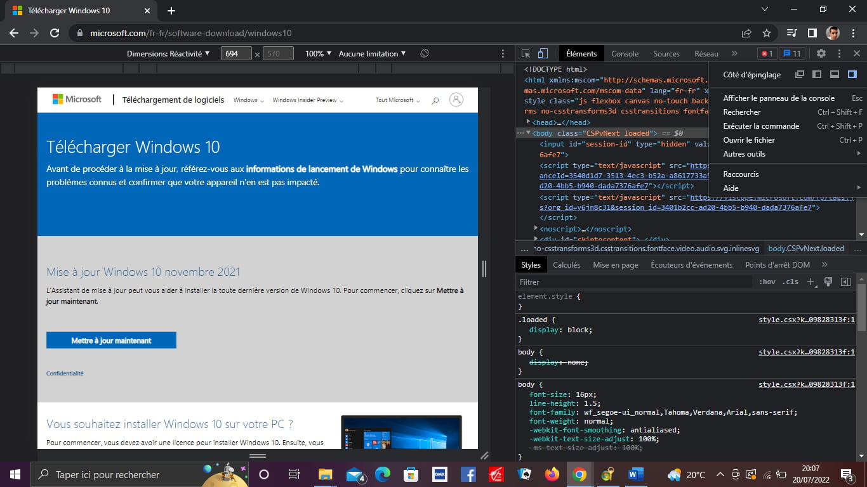
Task: Open the Mise en page tab
Action: pyautogui.click(x=616, y=265)
